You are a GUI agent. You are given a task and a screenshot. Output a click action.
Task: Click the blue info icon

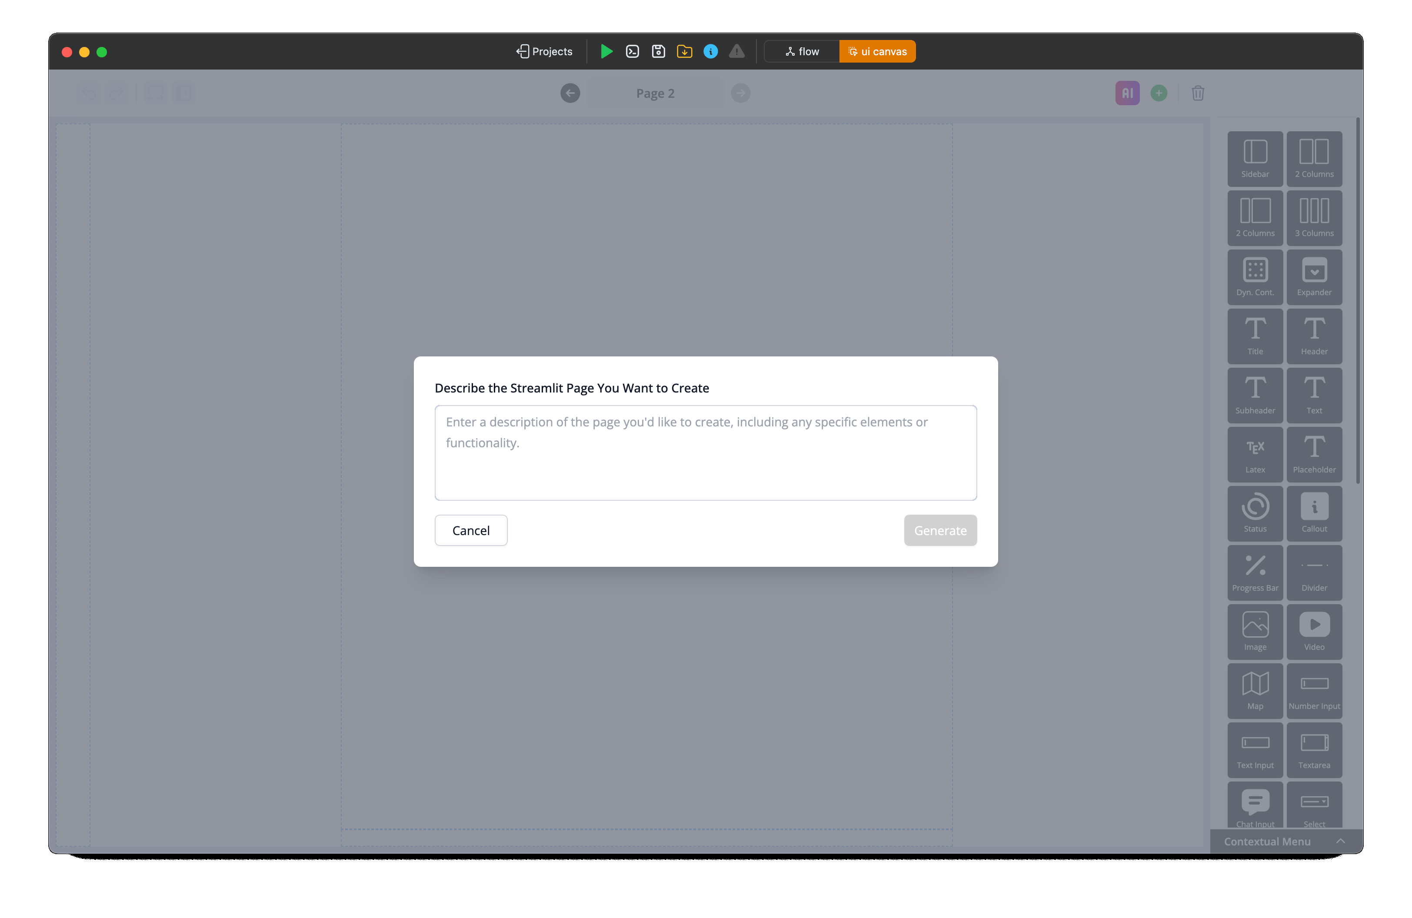710,52
